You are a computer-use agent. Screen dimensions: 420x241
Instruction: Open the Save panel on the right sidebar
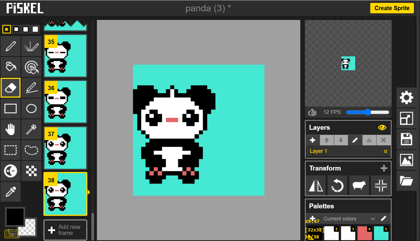point(407,139)
